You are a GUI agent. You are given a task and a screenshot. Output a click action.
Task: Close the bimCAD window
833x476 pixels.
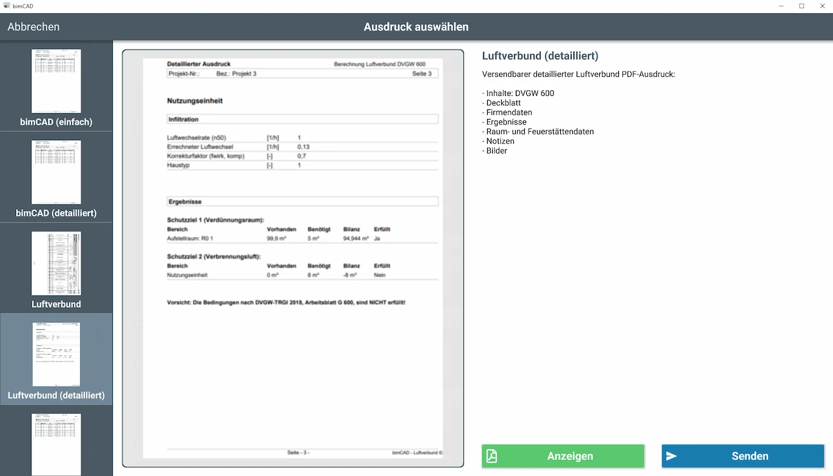tap(822, 6)
